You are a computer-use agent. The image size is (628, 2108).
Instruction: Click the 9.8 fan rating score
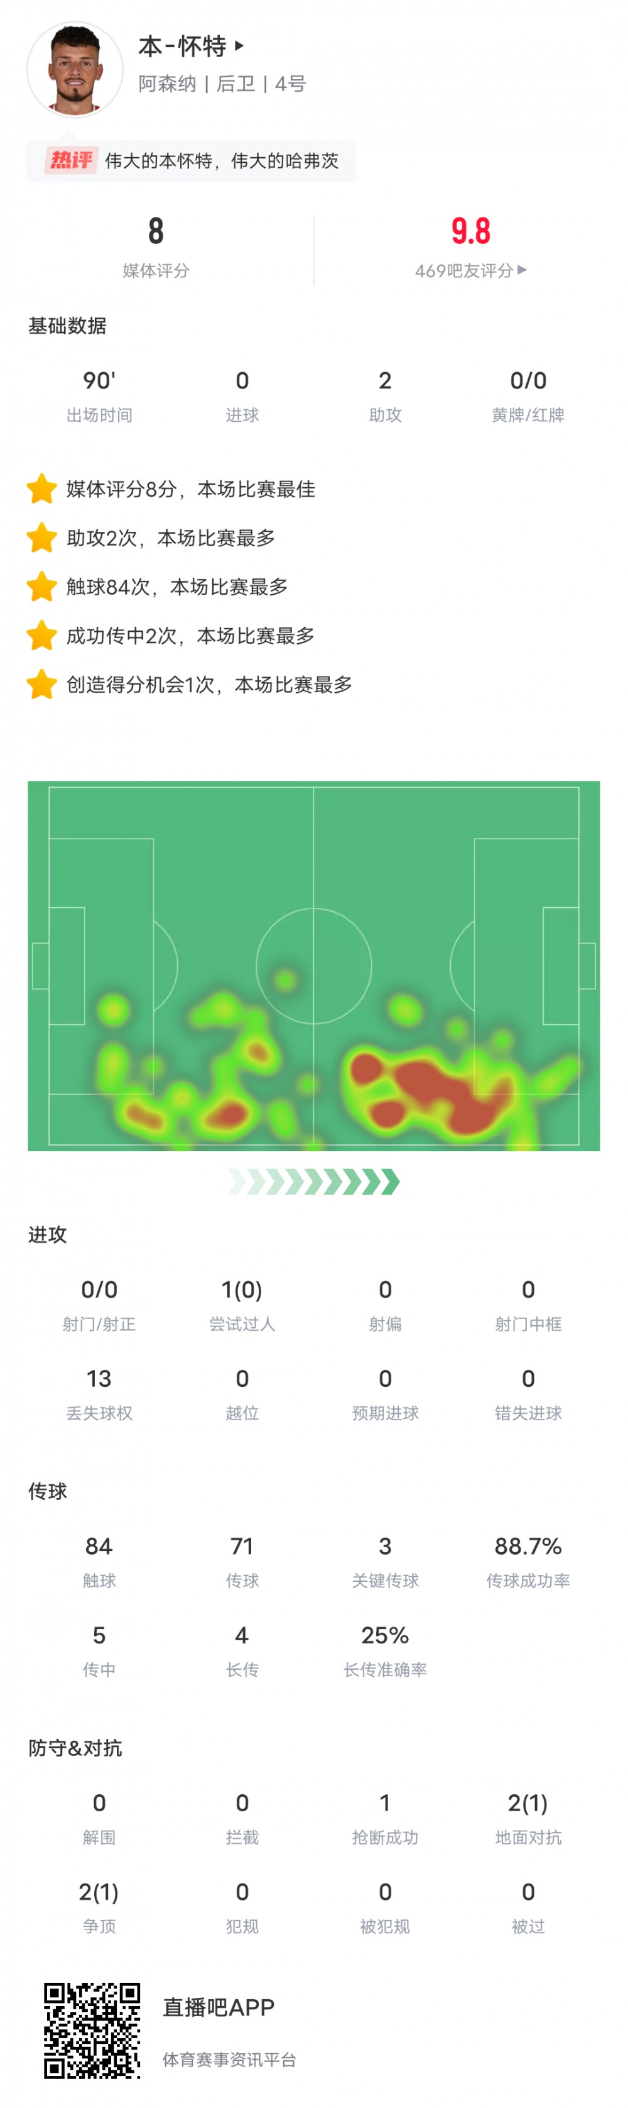[470, 231]
